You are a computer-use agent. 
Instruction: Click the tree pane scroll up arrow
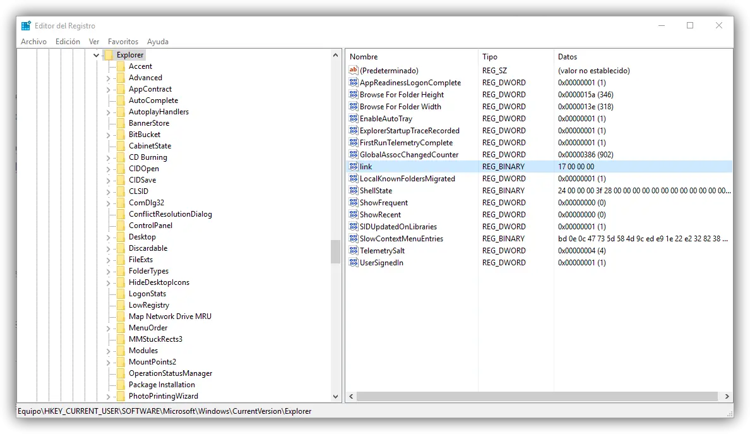(335, 55)
